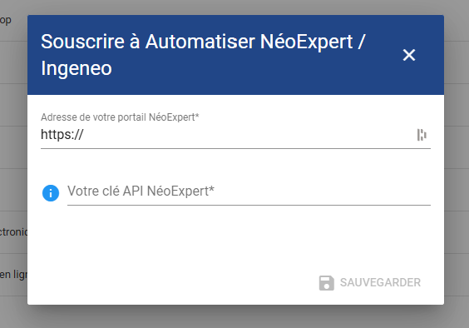The image size is (469, 328).
Task: Select the Adresse de votre portail NéoExpert label
Action: pyautogui.click(x=120, y=117)
